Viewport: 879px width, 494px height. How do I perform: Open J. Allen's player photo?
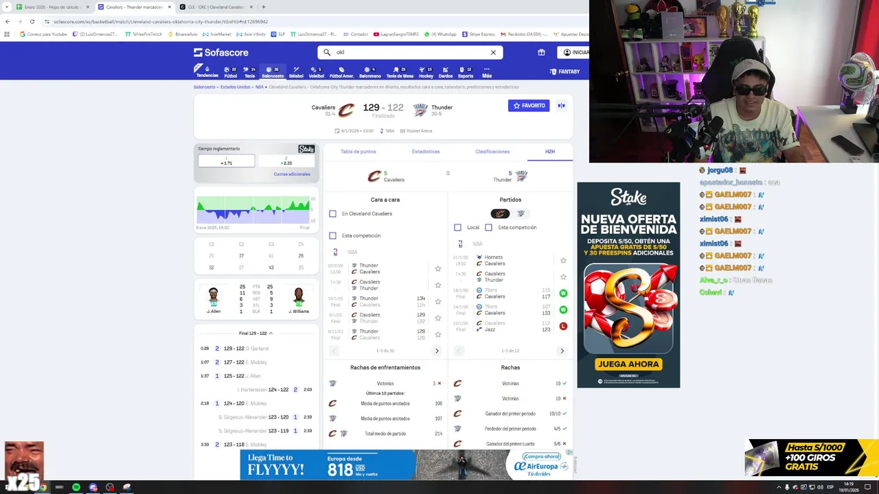[x=214, y=297]
